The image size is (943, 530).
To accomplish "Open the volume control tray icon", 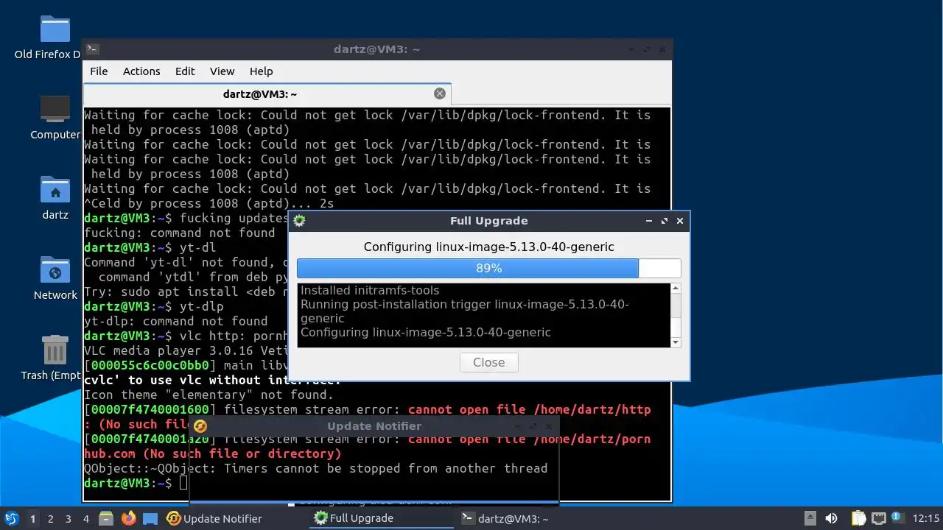I will click(831, 518).
